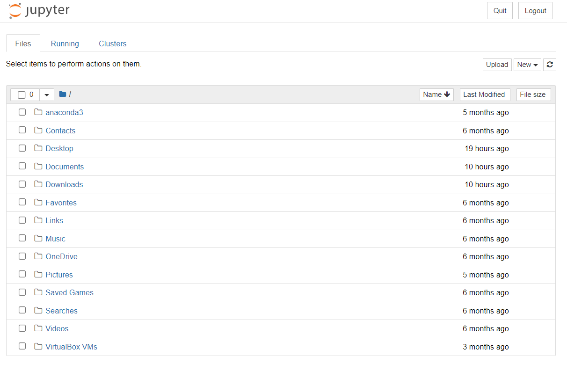
Task: Switch to the Files tab
Action: [x=23, y=44]
